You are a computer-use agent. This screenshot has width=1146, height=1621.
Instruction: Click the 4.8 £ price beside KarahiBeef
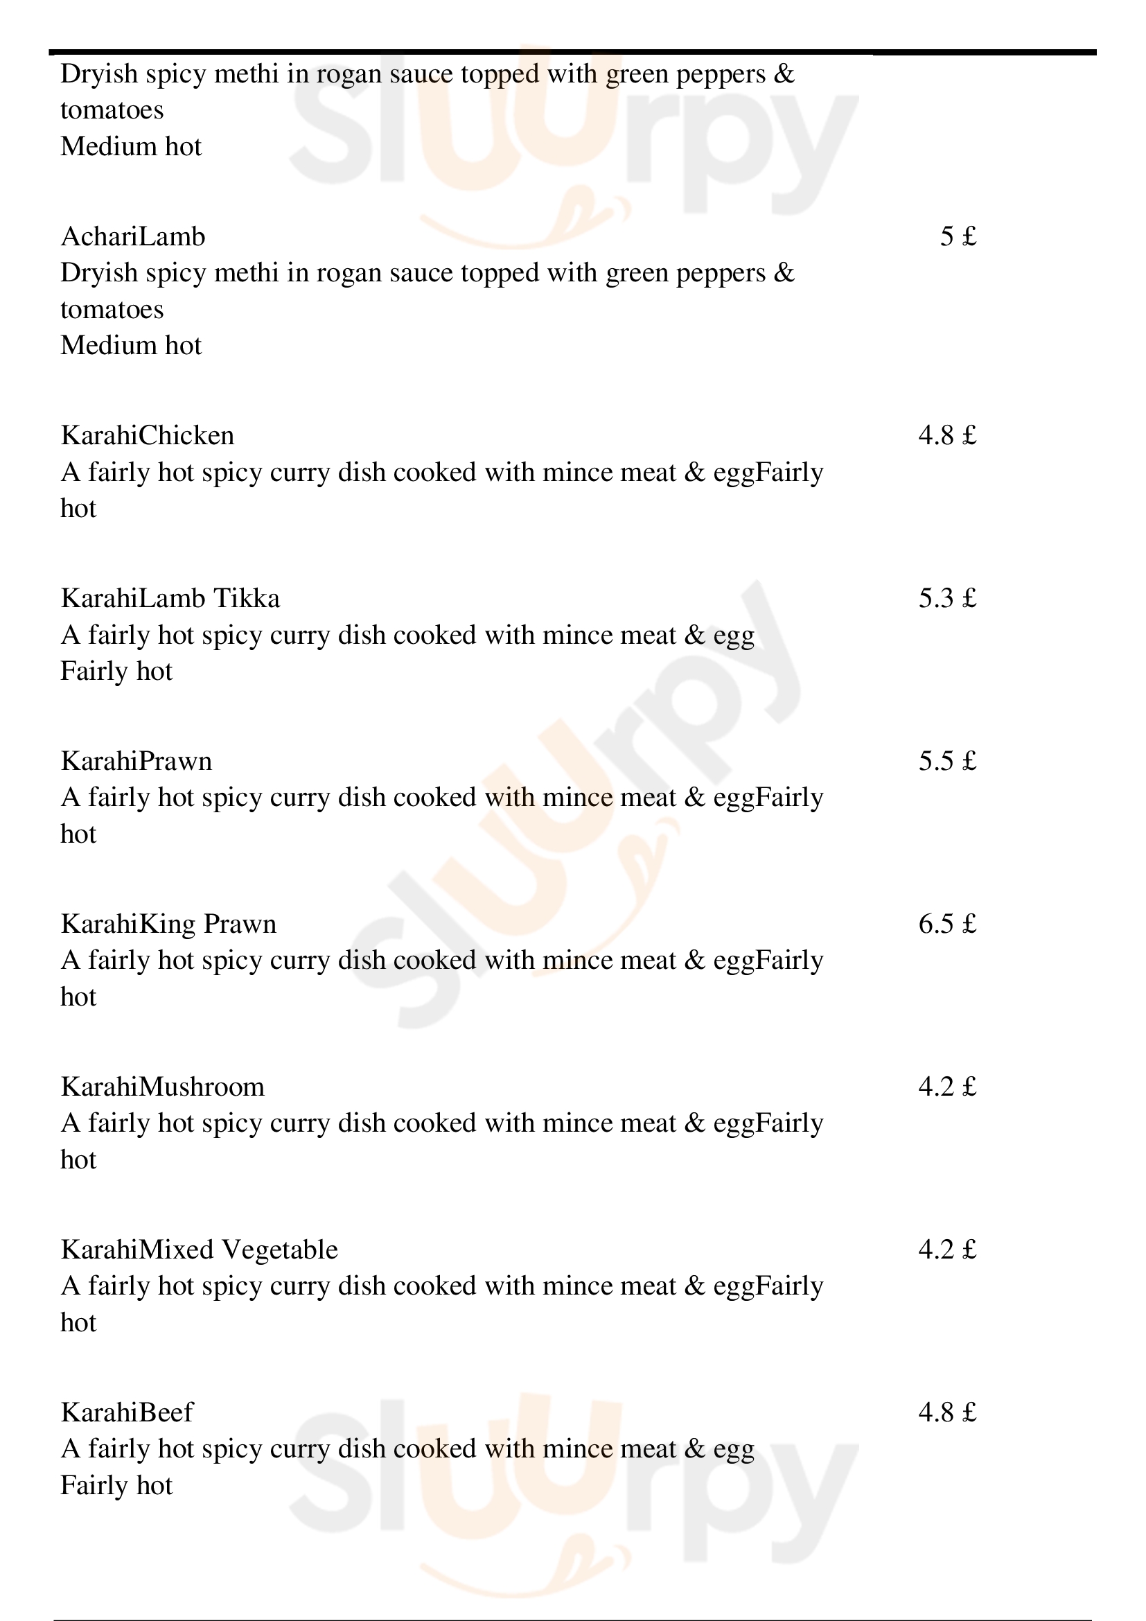point(947,1412)
